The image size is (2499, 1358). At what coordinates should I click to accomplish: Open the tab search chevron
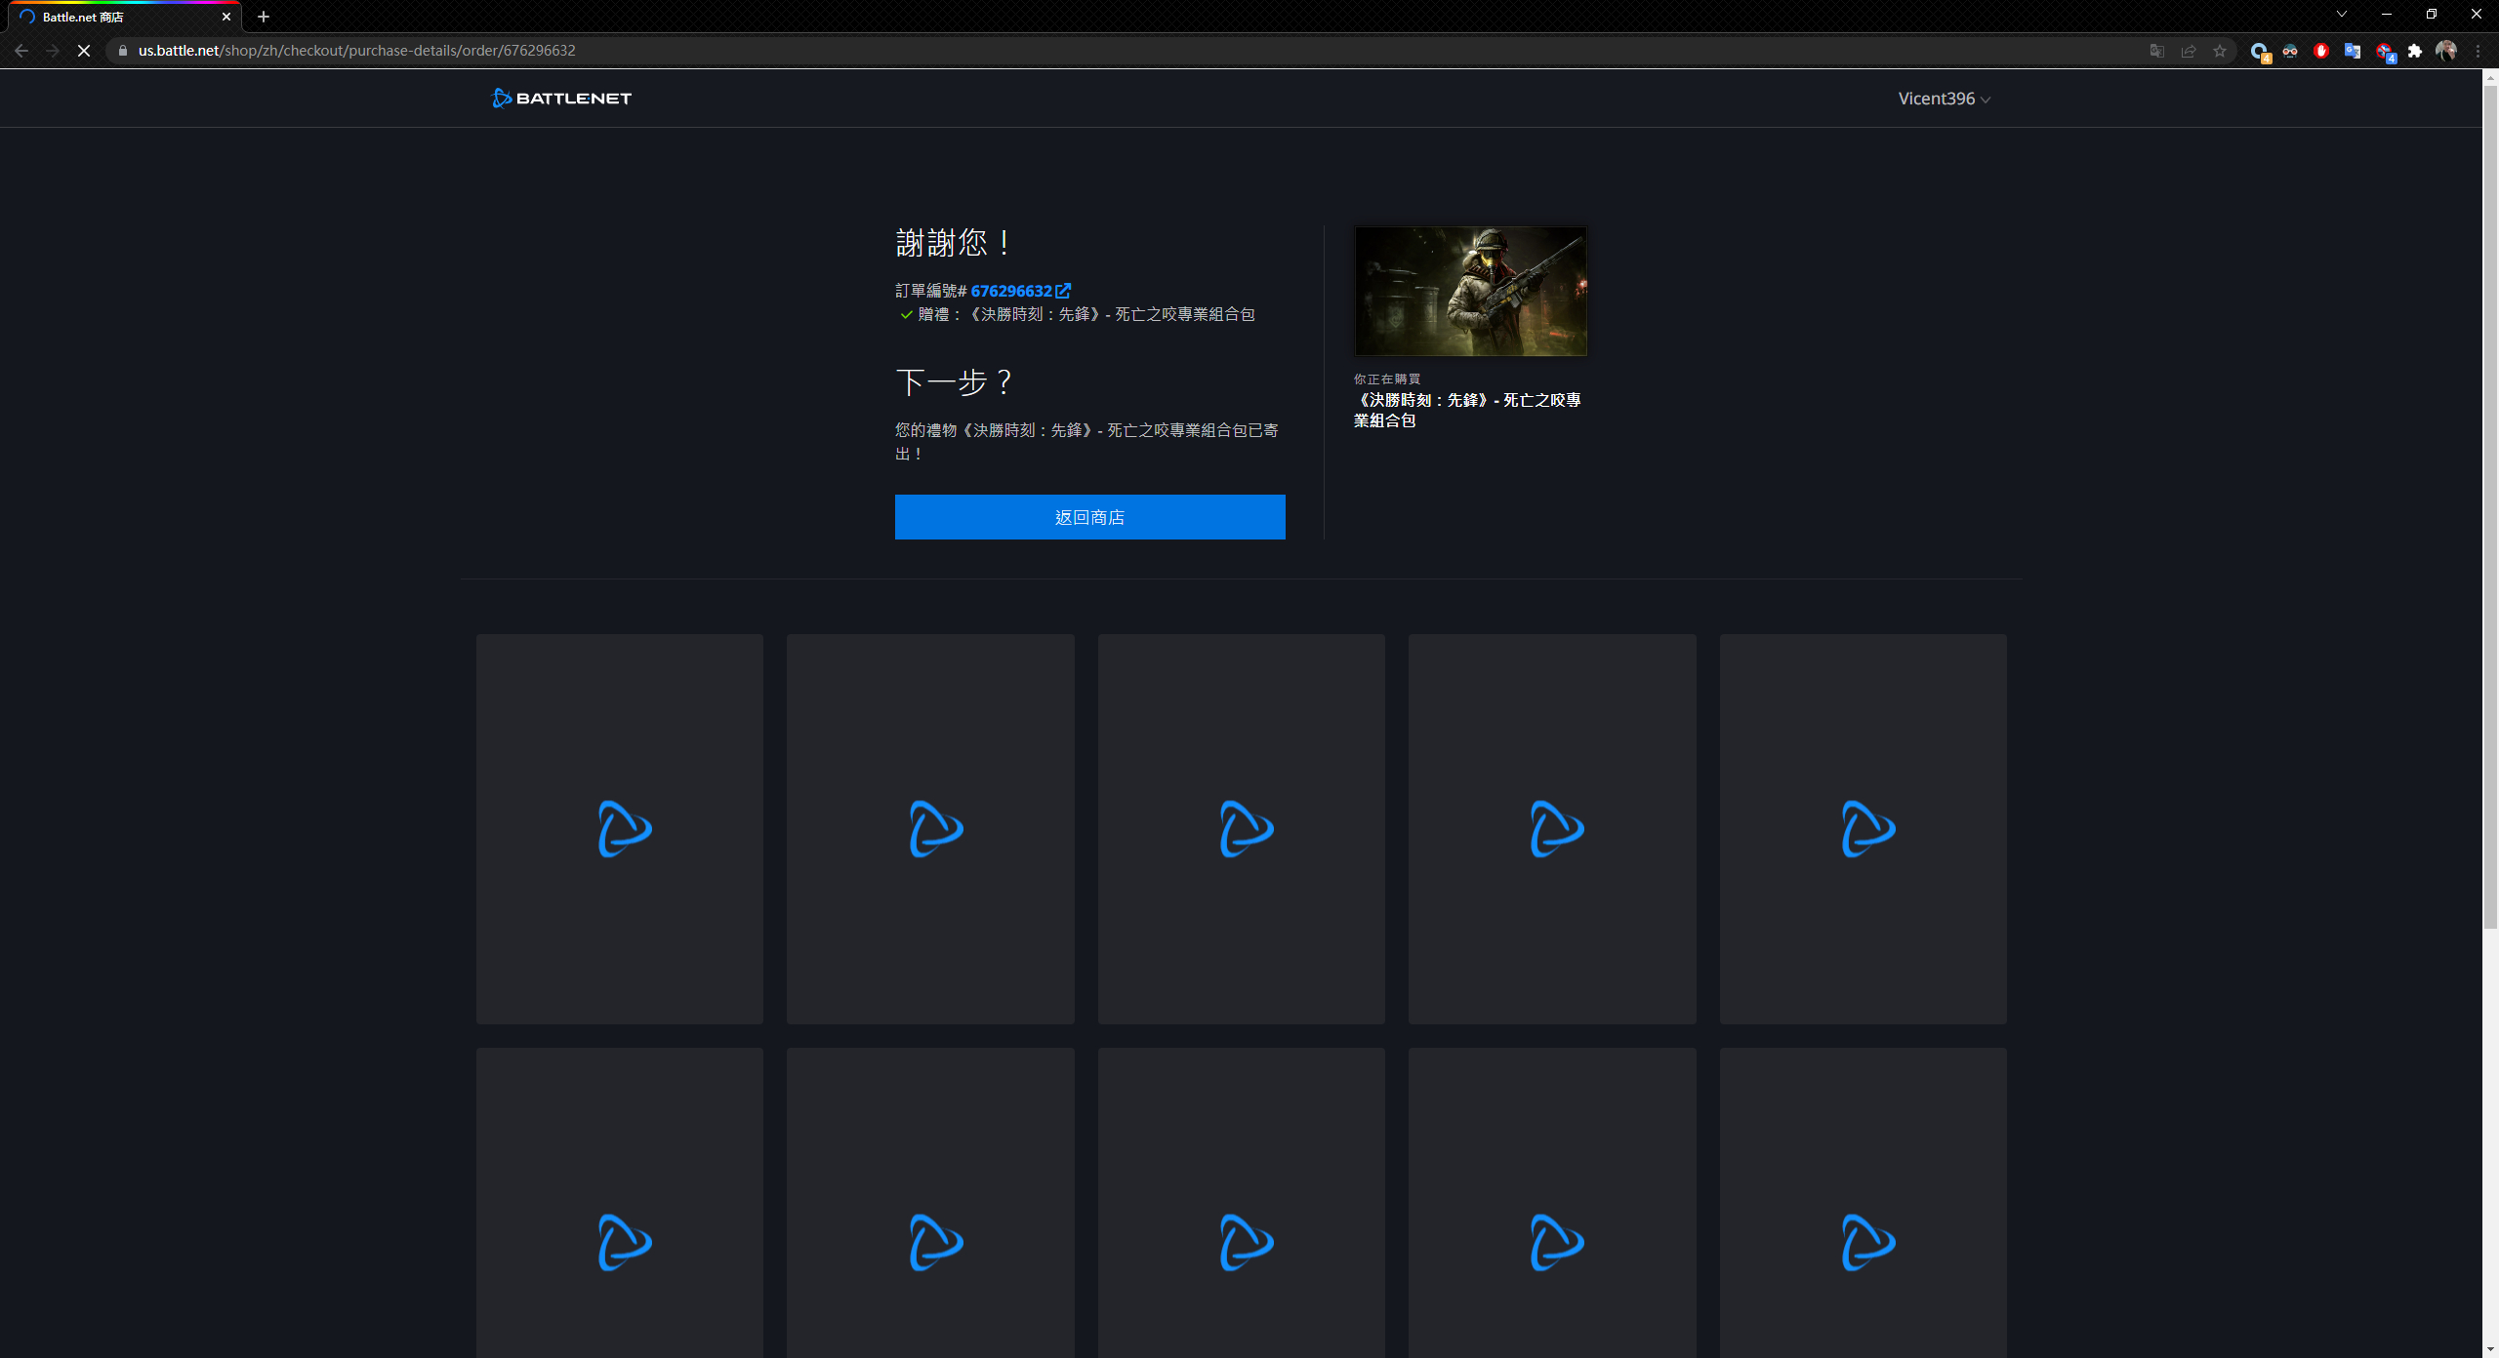tap(2342, 15)
